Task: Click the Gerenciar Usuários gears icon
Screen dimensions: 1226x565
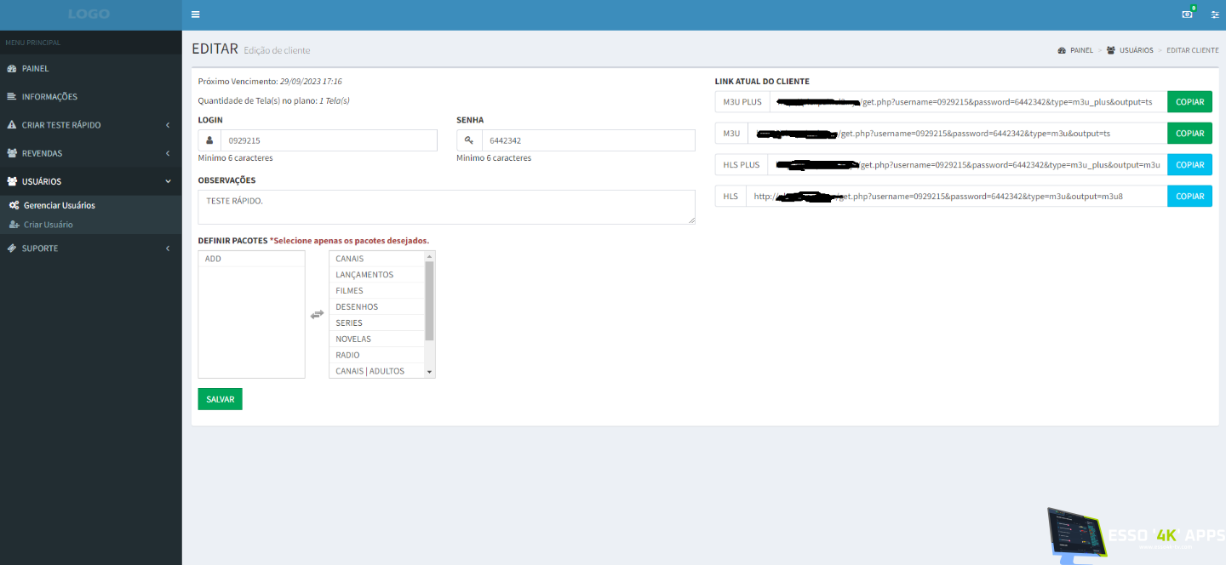Action: (x=14, y=205)
